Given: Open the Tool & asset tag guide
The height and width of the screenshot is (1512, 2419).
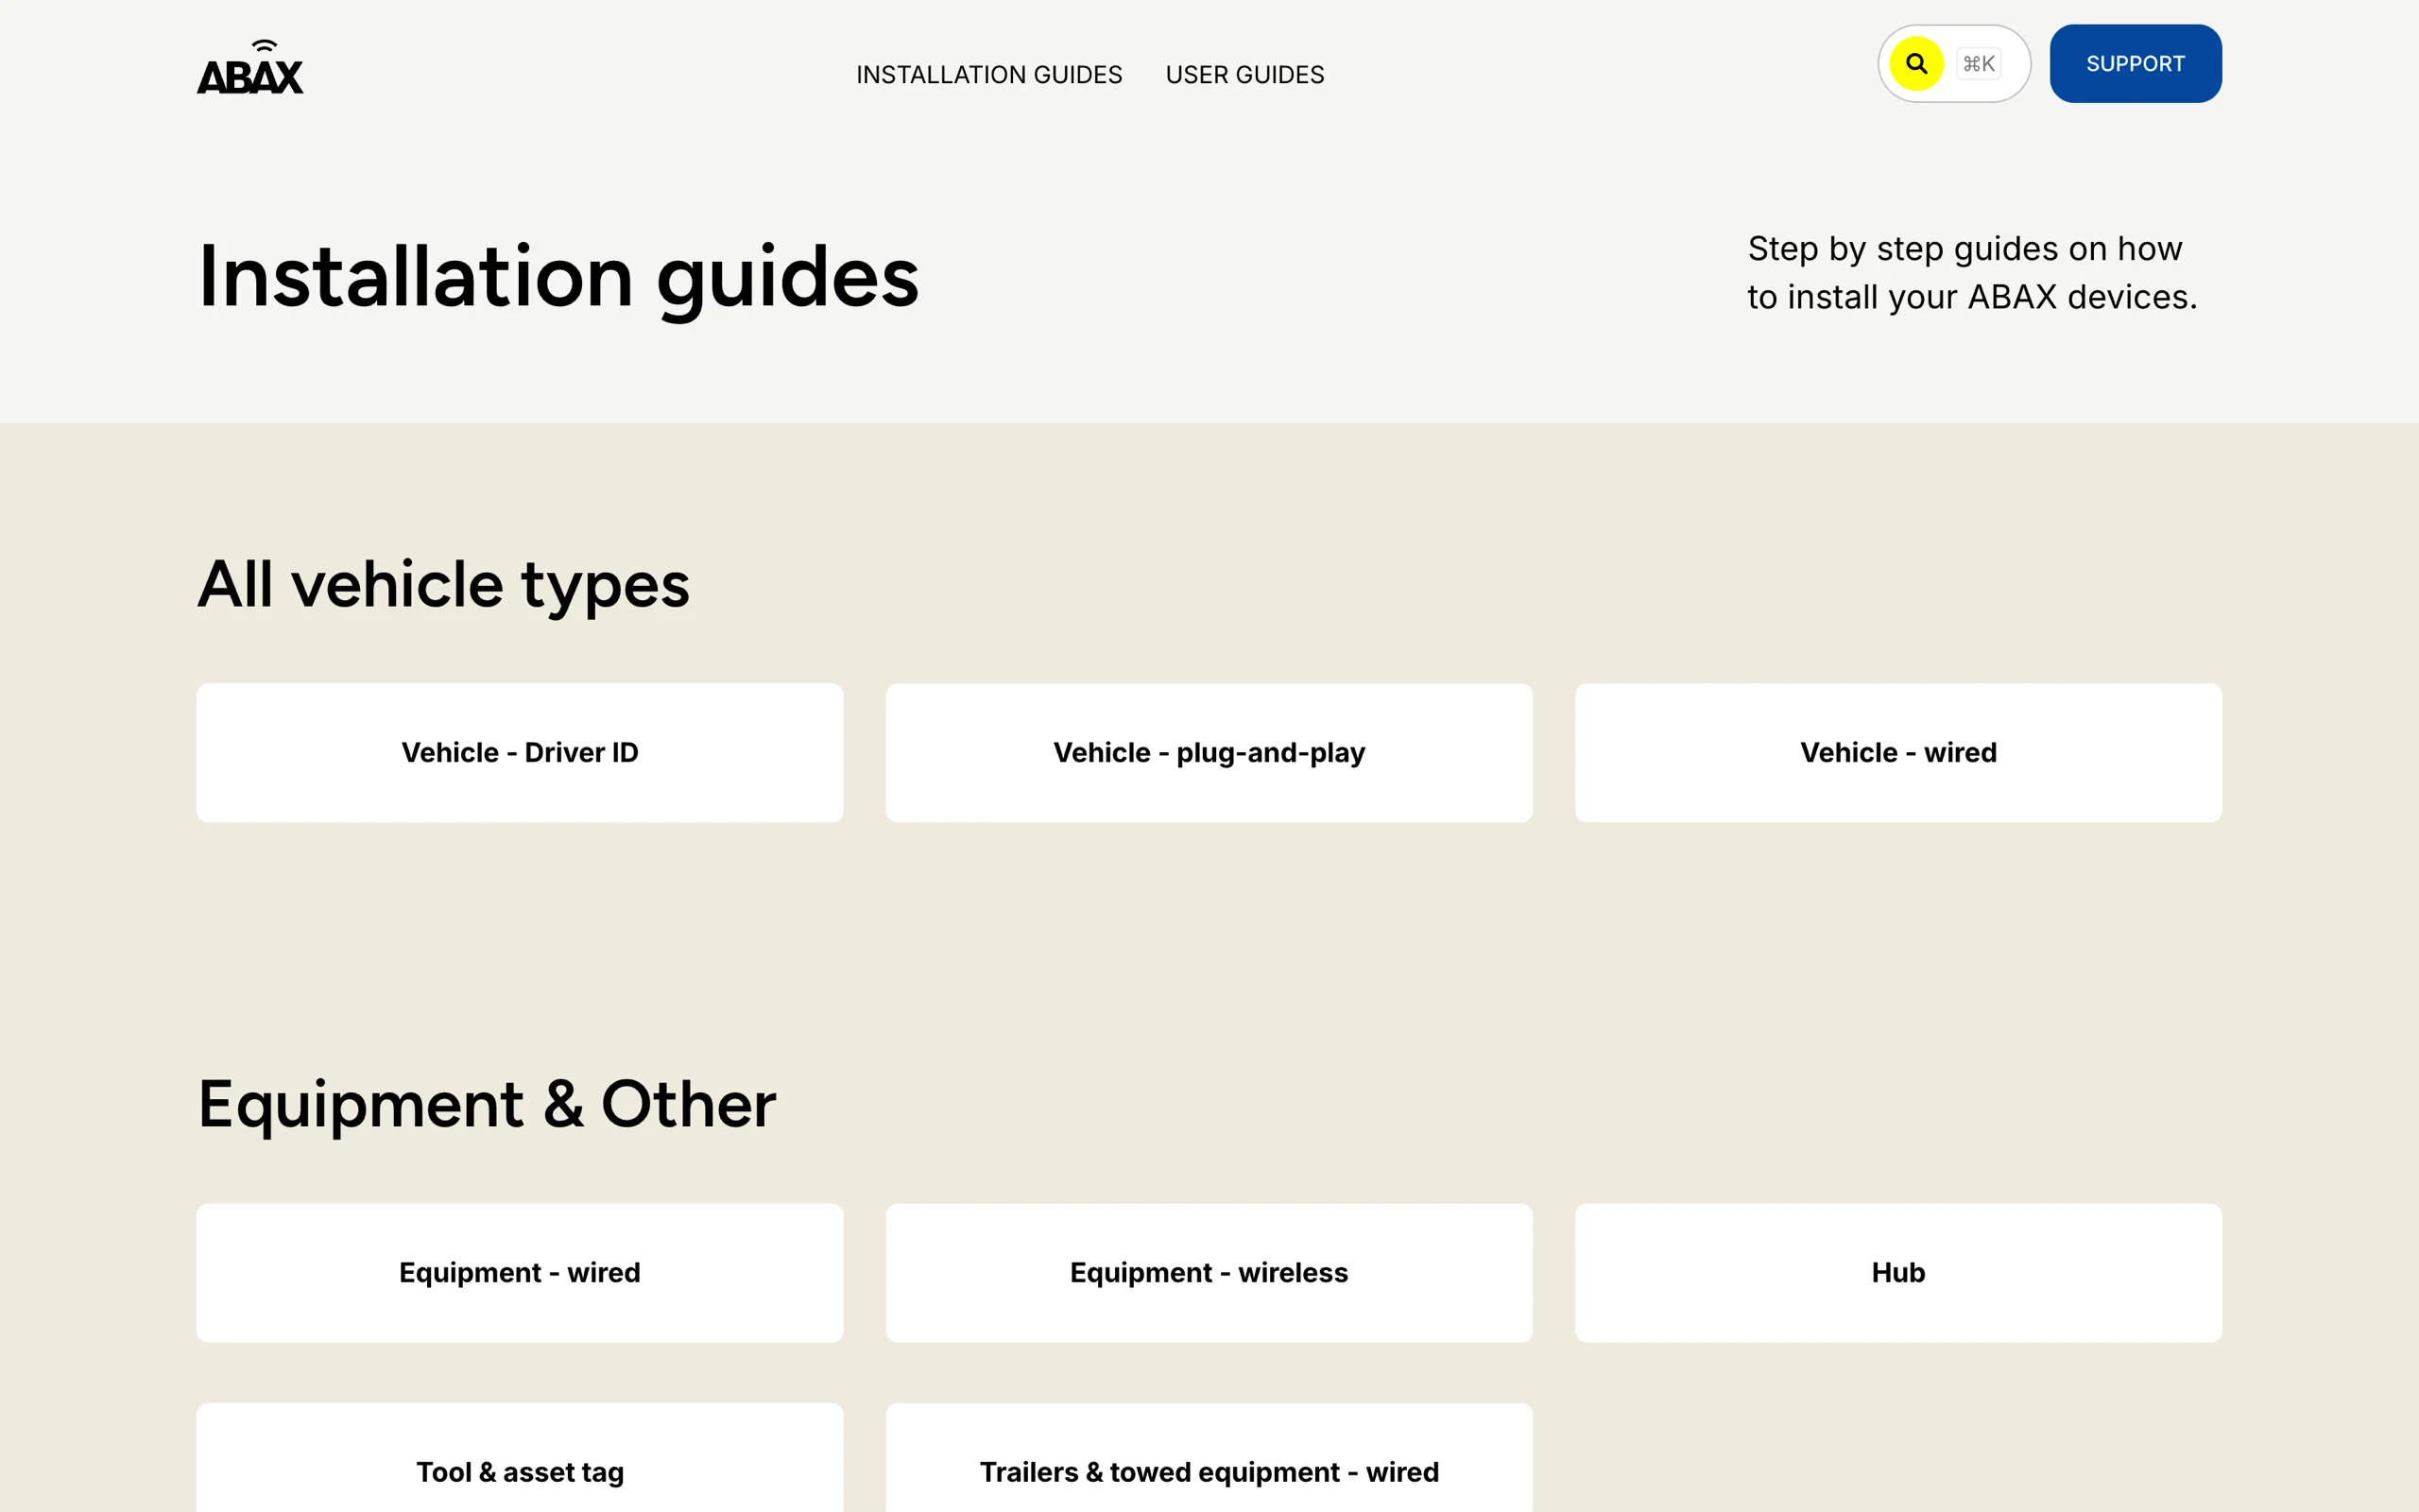Looking at the screenshot, I should pyautogui.click(x=520, y=1460).
